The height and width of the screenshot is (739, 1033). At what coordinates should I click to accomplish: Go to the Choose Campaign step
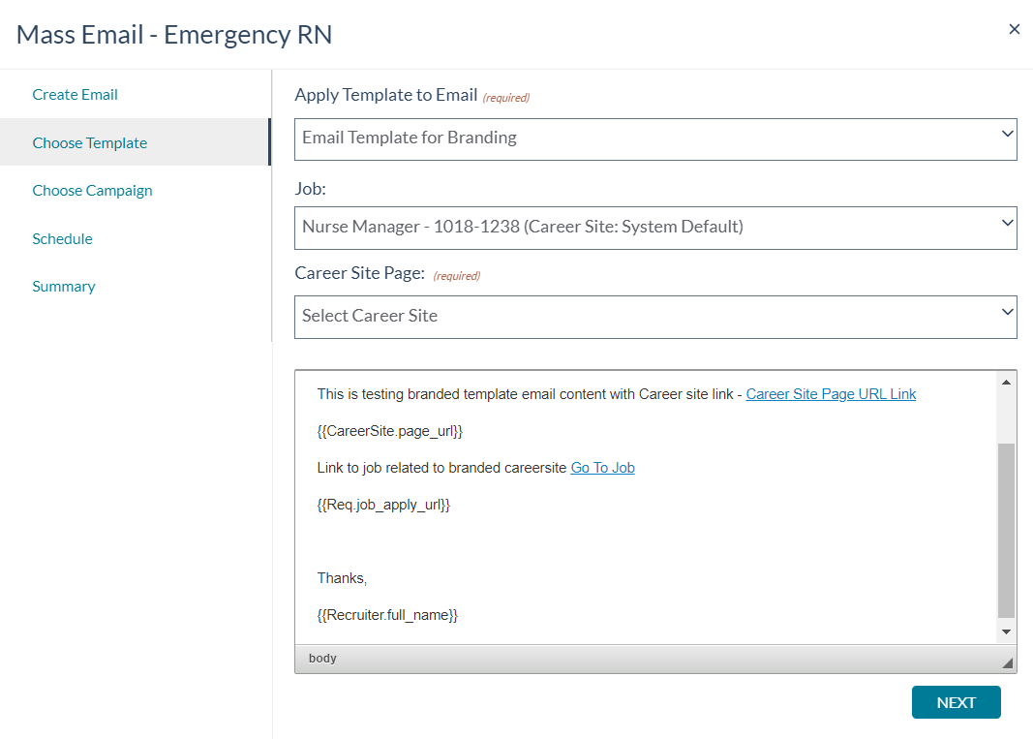click(92, 191)
